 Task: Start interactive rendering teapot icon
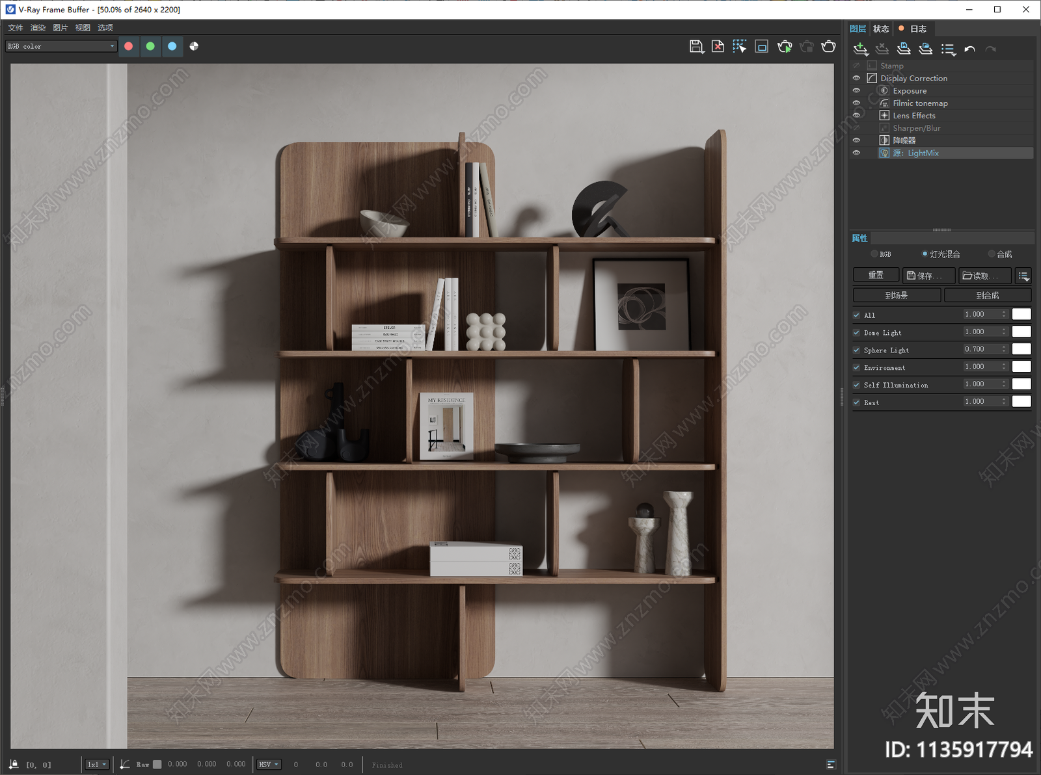pos(785,46)
